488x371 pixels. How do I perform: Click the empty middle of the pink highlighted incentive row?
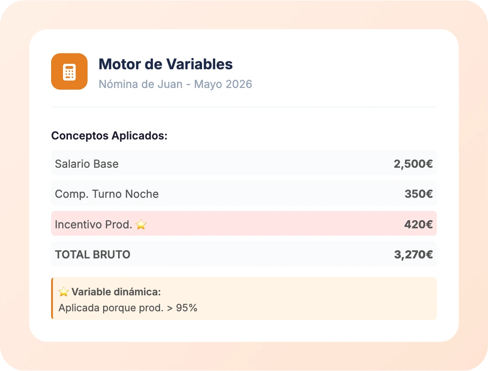(x=274, y=225)
